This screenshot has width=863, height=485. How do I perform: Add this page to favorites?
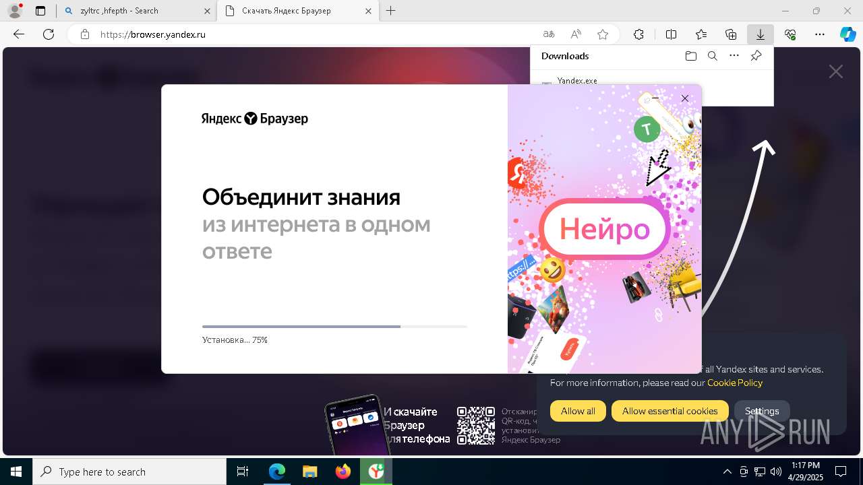[603, 34]
